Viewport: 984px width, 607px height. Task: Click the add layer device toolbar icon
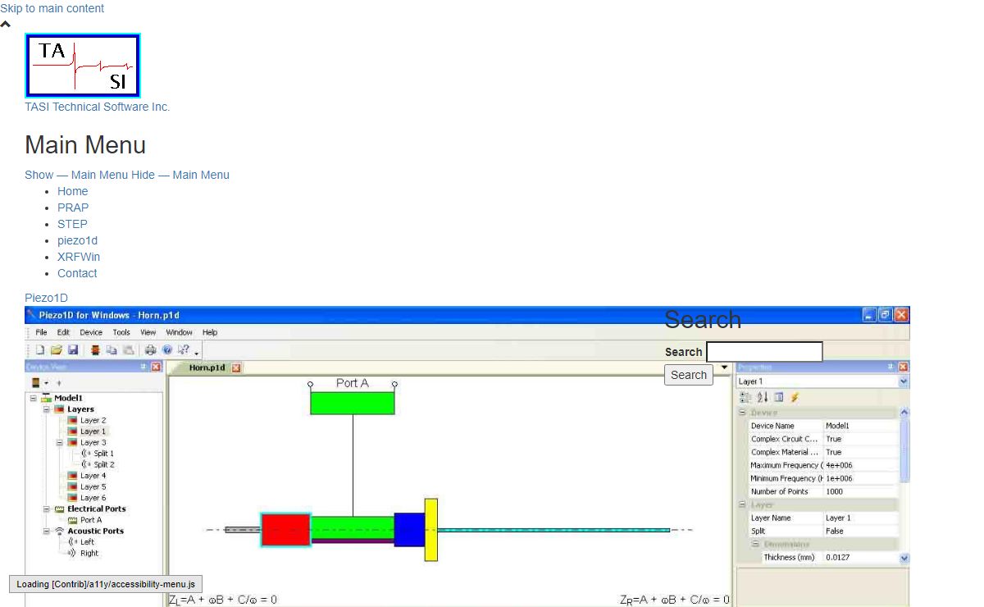click(95, 349)
